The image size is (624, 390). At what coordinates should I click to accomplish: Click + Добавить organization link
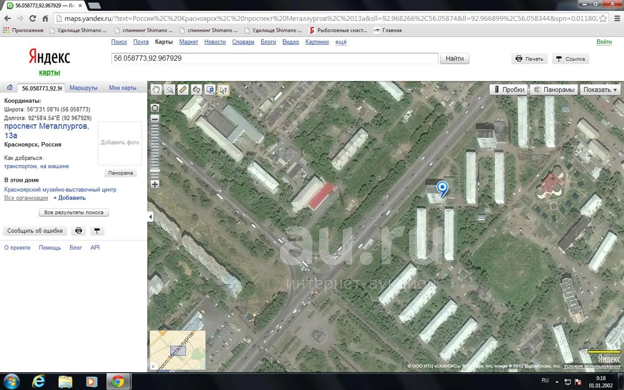click(70, 198)
